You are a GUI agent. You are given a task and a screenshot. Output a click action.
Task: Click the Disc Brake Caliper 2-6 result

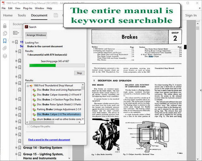[x=59, y=114]
